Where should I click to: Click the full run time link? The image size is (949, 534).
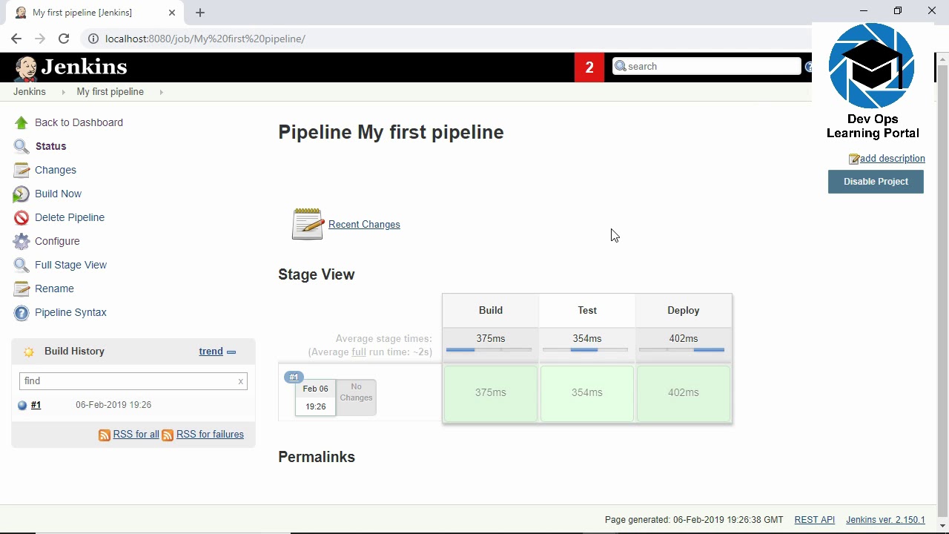(359, 352)
